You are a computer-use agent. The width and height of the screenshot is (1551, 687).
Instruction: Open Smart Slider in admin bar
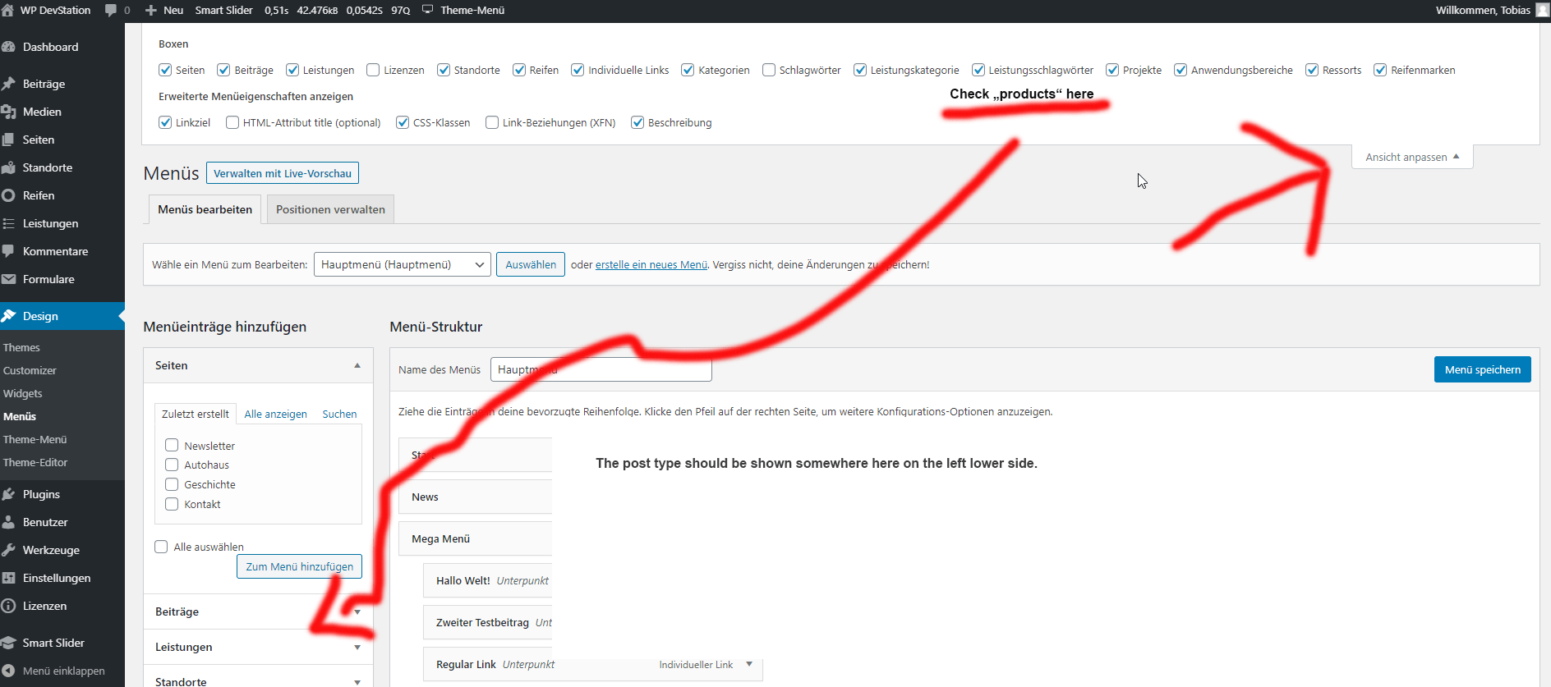click(x=223, y=10)
